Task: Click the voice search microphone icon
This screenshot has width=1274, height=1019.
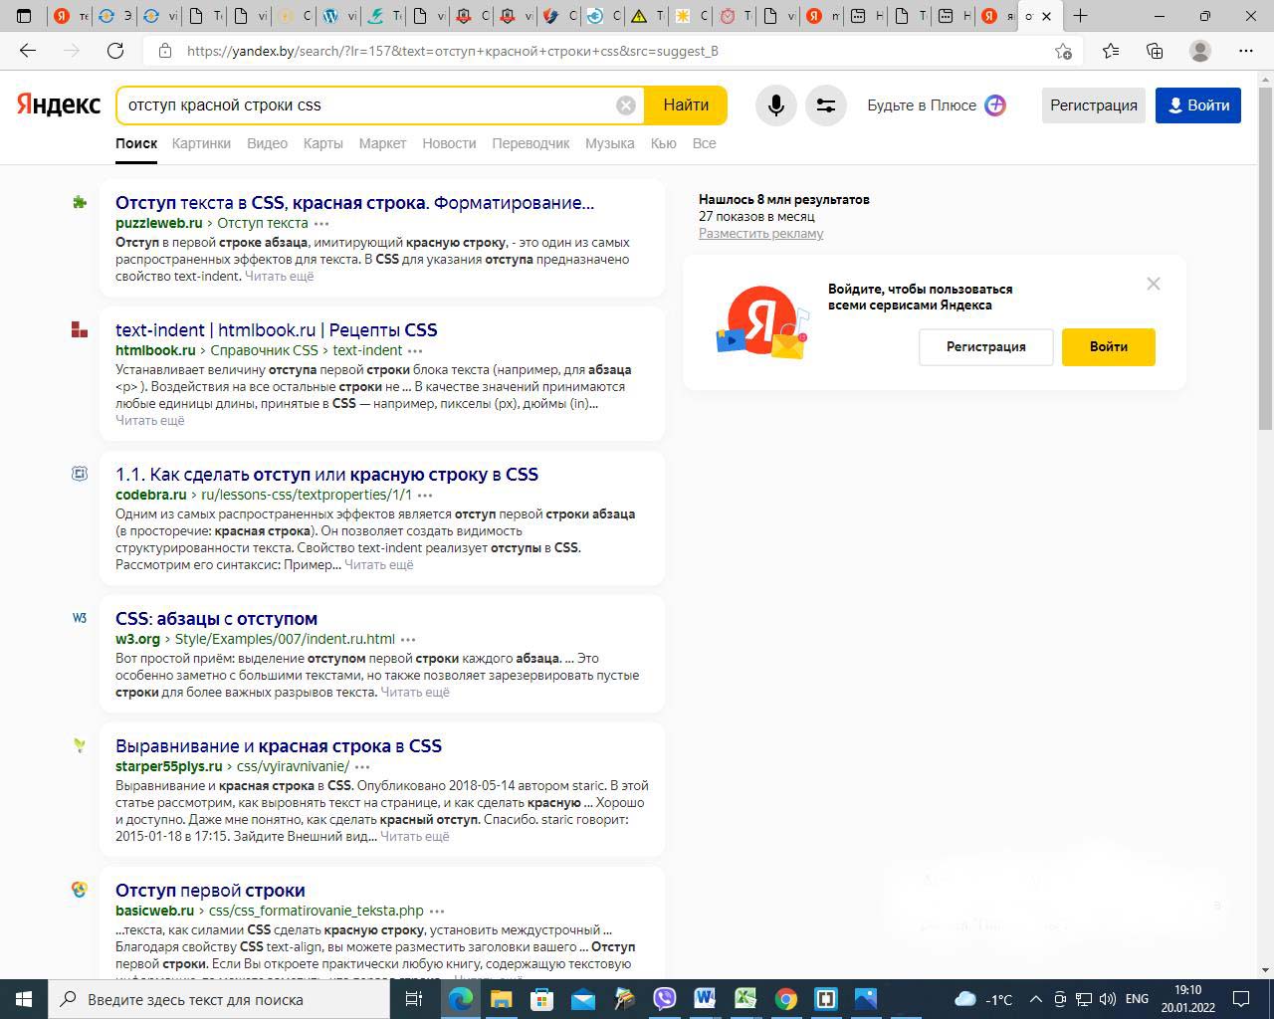Action: [x=775, y=105]
